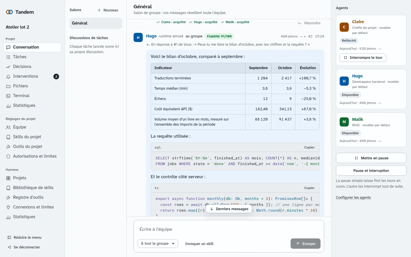Click the Autorisations et limites shield icon
This screenshot has width=411, height=257.
pyautogui.click(x=8, y=156)
